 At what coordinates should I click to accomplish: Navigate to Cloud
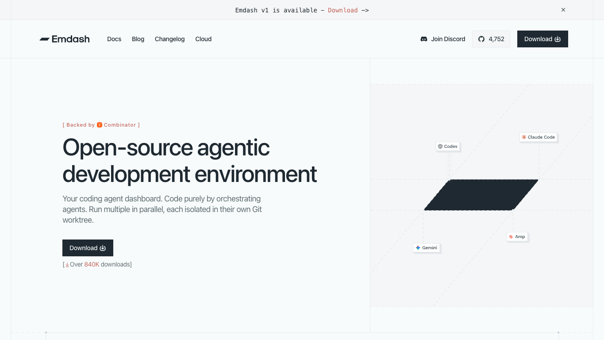click(204, 39)
